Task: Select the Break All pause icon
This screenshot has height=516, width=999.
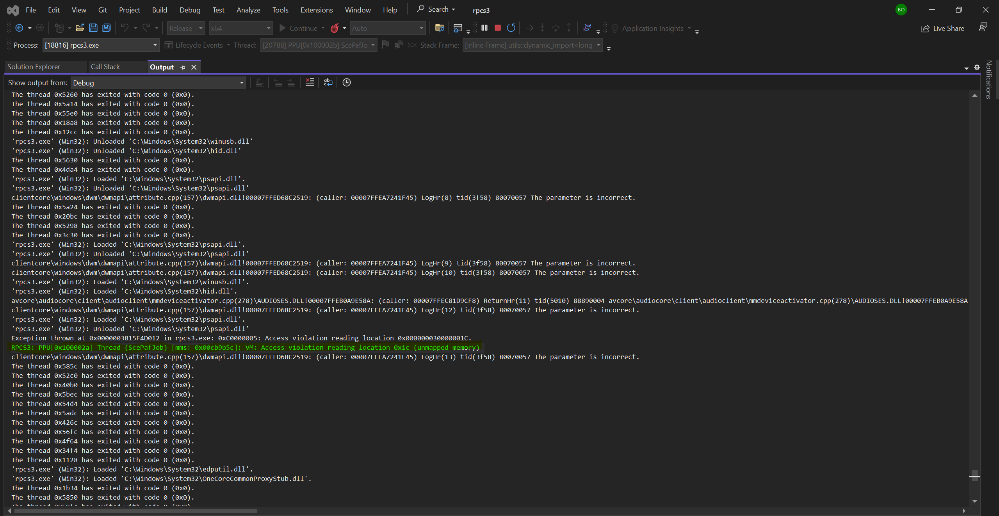Action: click(x=484, y=28)
